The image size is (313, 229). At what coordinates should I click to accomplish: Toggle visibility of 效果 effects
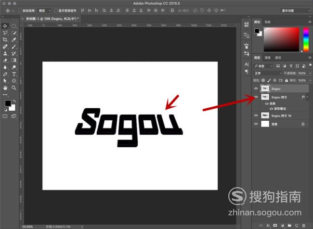(267, 103)
